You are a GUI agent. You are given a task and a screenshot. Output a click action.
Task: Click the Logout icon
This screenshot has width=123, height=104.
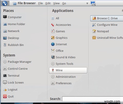tap(5, 89)
